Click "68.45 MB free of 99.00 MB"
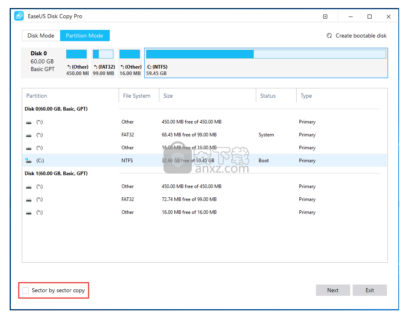Viewport: 414px width, 316px height. click(x=189, y=135)
